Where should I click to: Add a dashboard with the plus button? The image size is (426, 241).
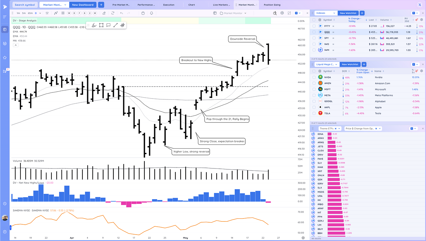coord(101,5)
